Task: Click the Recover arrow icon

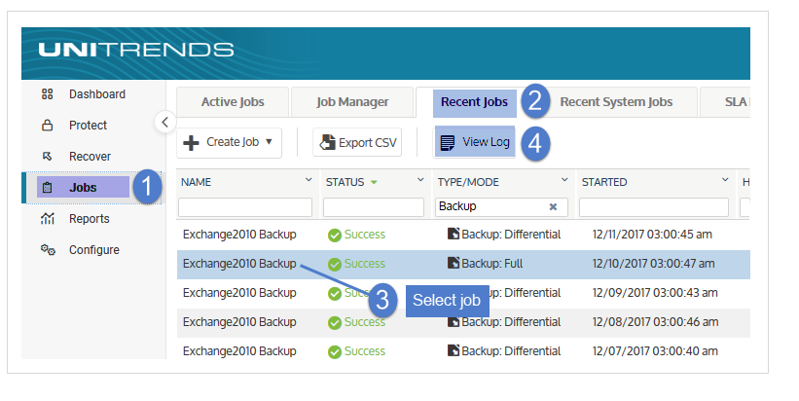Action: pyautogui.click(x=48, y=157)
